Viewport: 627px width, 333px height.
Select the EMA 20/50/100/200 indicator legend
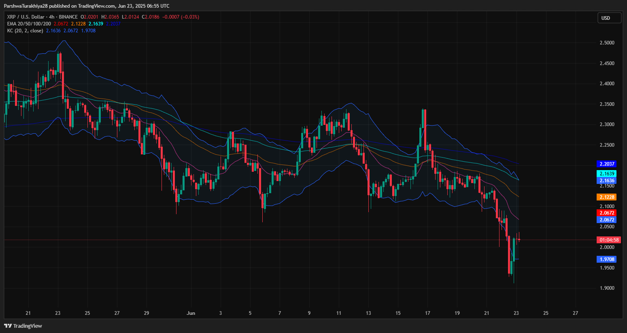[29, 24]
